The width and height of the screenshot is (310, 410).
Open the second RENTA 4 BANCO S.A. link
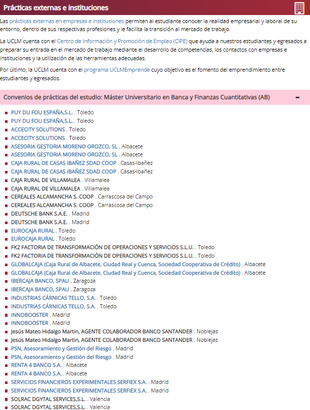click(36, 373)
